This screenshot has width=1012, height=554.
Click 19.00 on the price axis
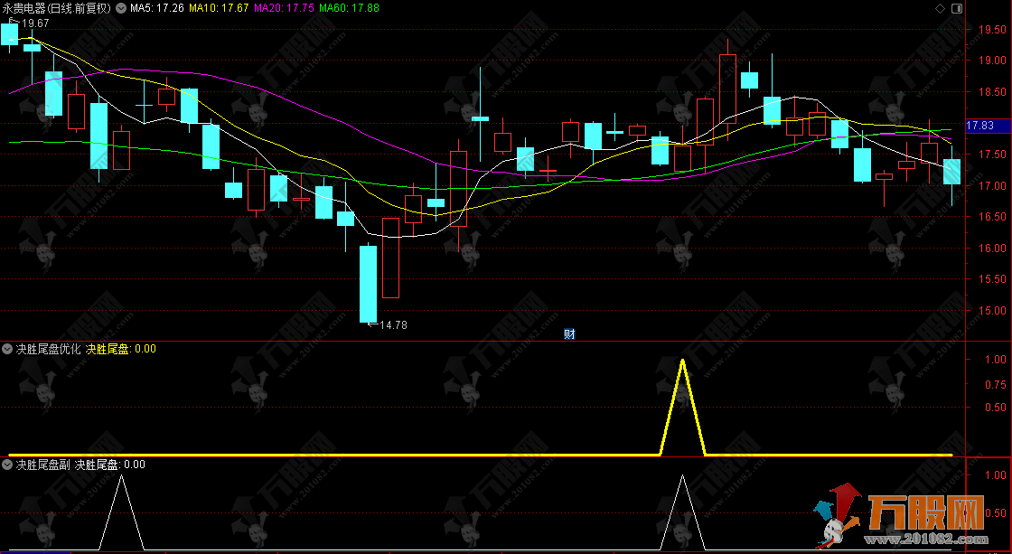tap(992, 61)
